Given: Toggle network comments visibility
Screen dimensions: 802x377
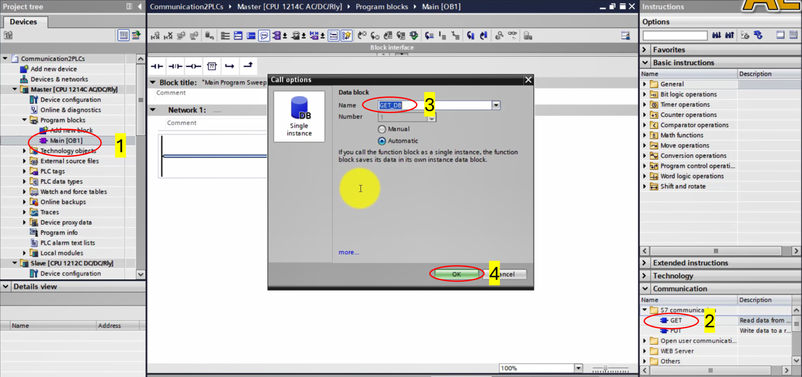Looking at the screenshot, I should coord(264,35).
